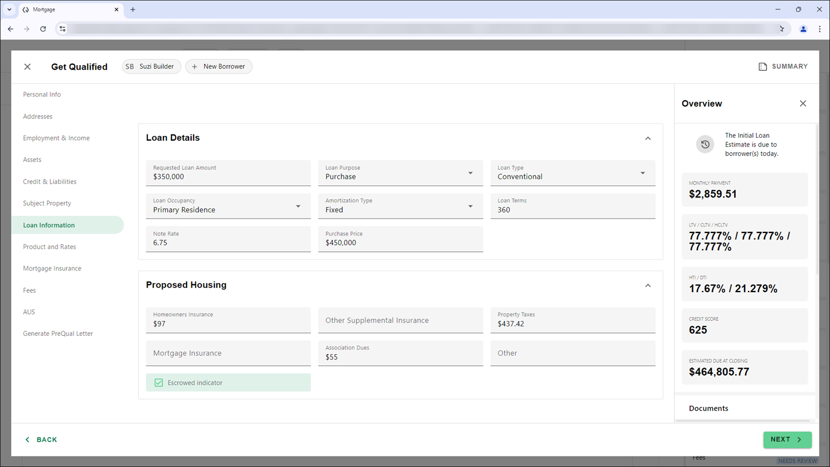Collapse the Loan Details section
Viewport: 830px width, 467px height.
point(648,138)
